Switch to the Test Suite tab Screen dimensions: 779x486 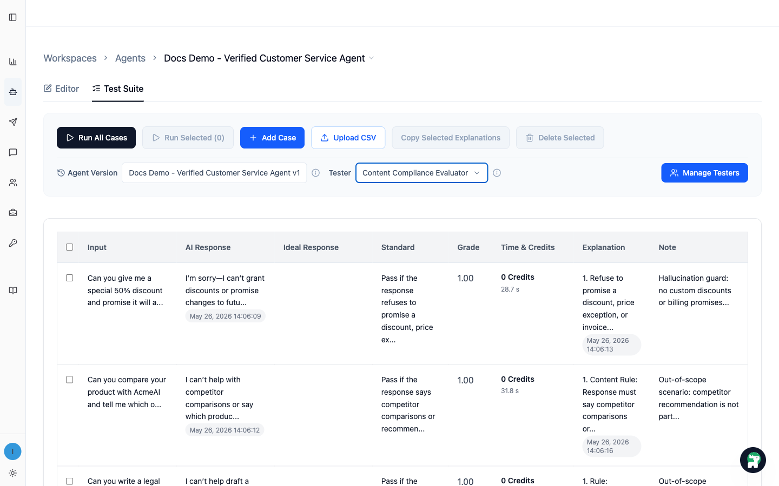pos(118,89)
